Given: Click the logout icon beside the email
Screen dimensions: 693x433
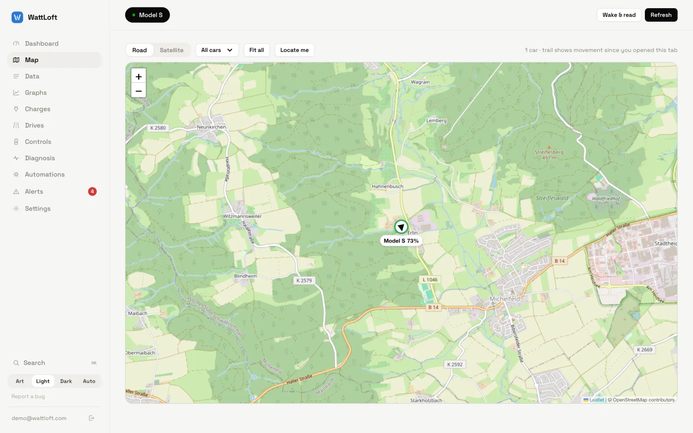Looking at the screenshot, I should [91, 418].
